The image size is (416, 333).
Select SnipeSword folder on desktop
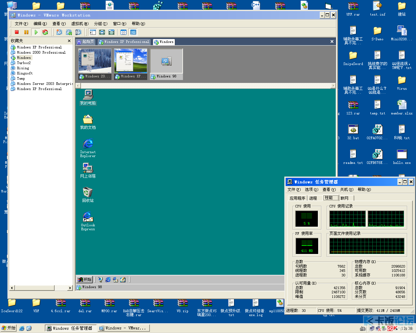point(353,59)
